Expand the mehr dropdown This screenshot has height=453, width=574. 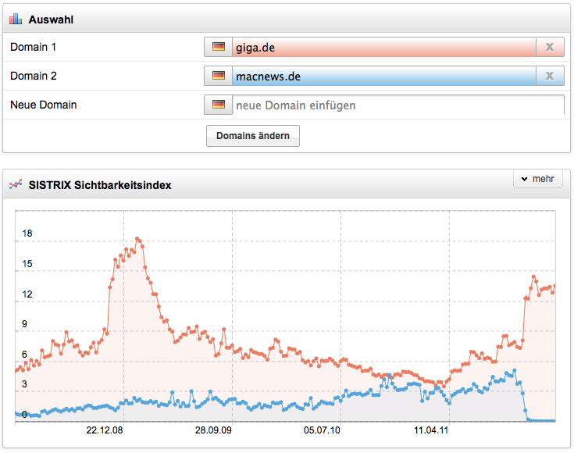538,180
